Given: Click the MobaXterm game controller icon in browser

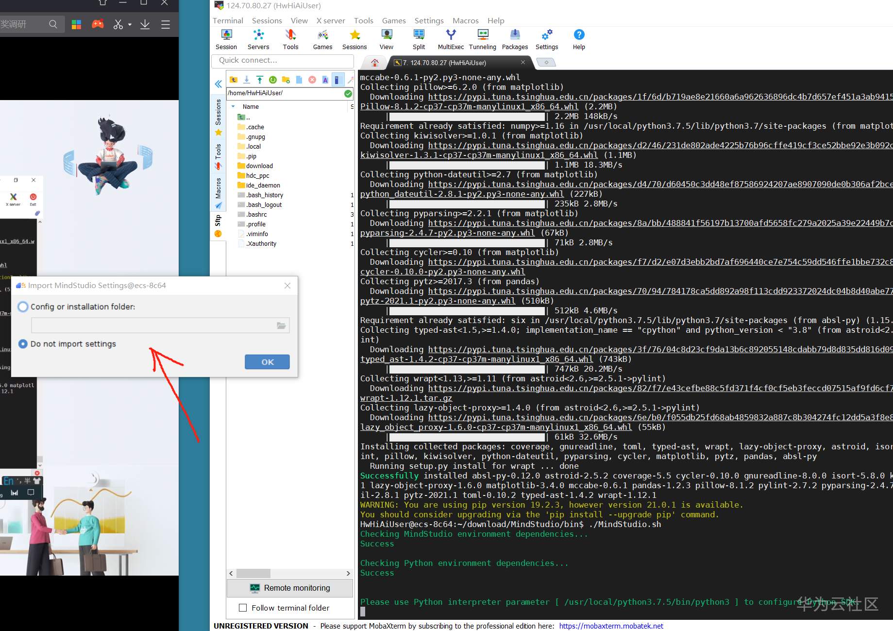Looking at the screenshot, I should 98,24.
